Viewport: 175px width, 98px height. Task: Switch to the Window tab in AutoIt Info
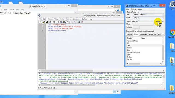pyautogui.click(x=129, y=35)
